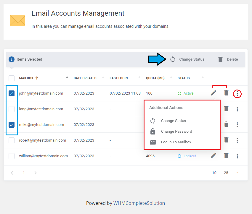Check the lang@mytestdomain.com checkbox
The image size is (252, 214).
pos(12,109)
